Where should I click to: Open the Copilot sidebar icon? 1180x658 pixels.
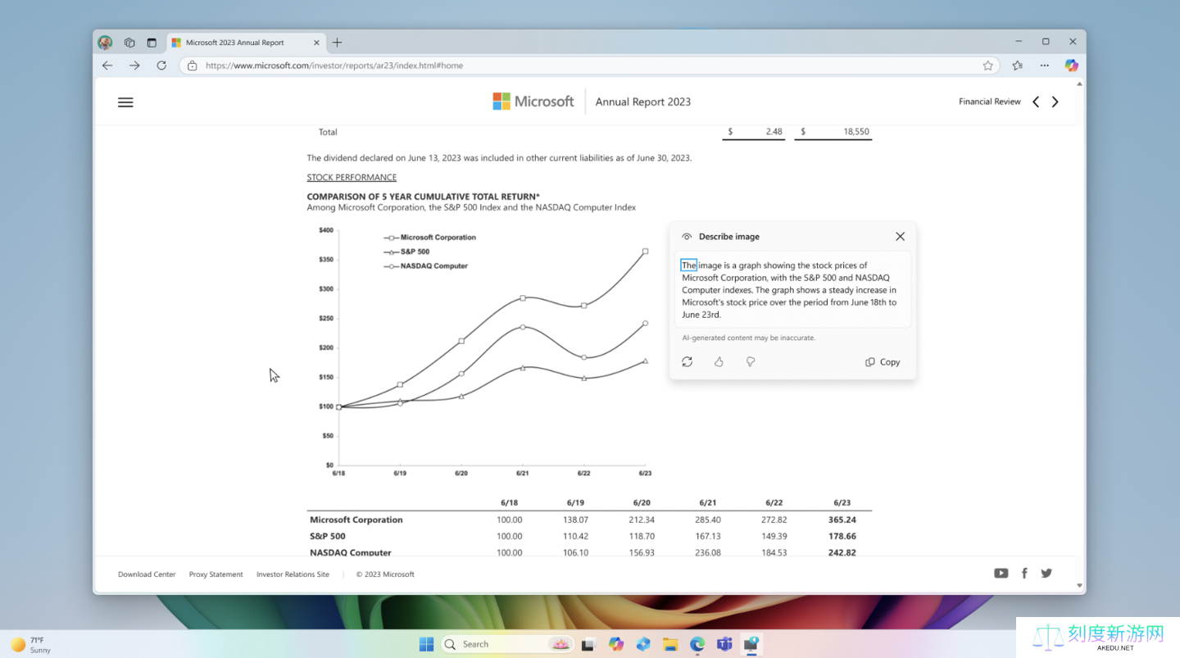coord(1071,66)
